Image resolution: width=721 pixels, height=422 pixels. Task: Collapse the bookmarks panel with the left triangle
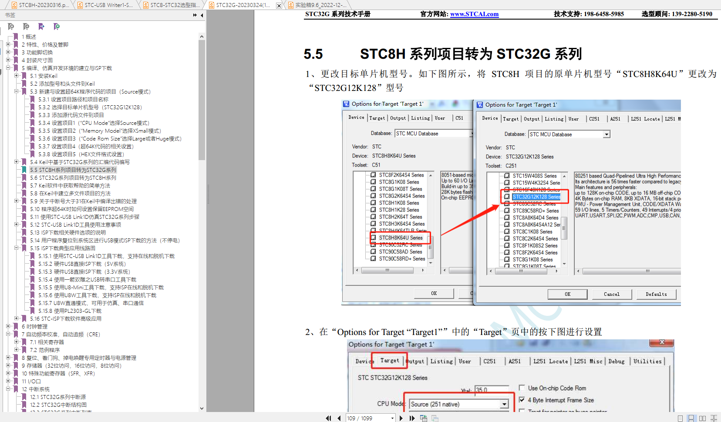click(x=202, y=15)
